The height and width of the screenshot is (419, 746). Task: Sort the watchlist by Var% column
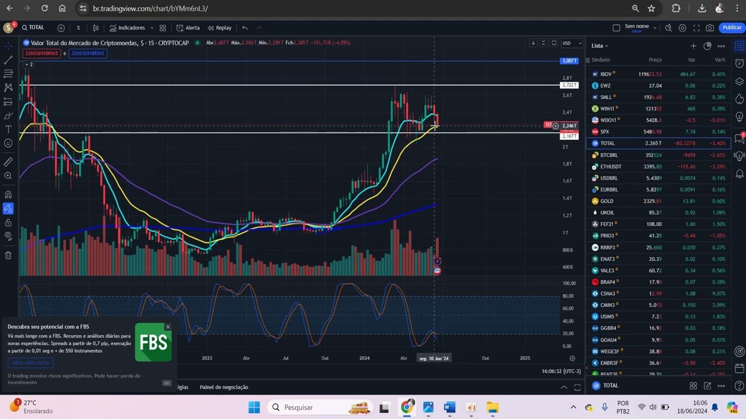(x=720, y=60)
